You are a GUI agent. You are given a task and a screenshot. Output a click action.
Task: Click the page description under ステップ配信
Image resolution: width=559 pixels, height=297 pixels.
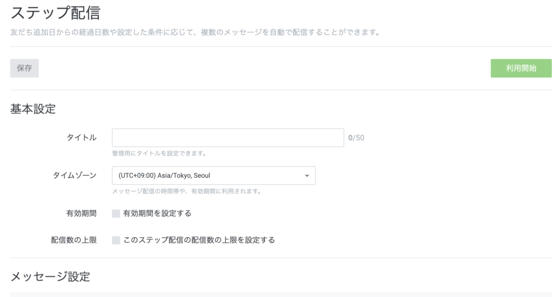point(195,32)
